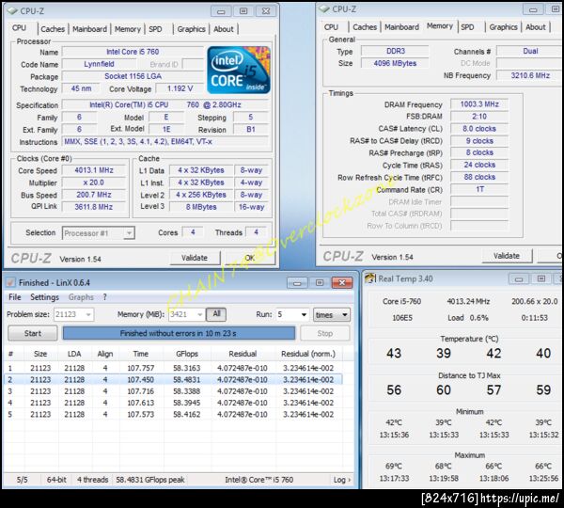Click CAS# Latency 8.0 clocks value
The height and width of the screenshot is (508, 564).
pos(479,129)
